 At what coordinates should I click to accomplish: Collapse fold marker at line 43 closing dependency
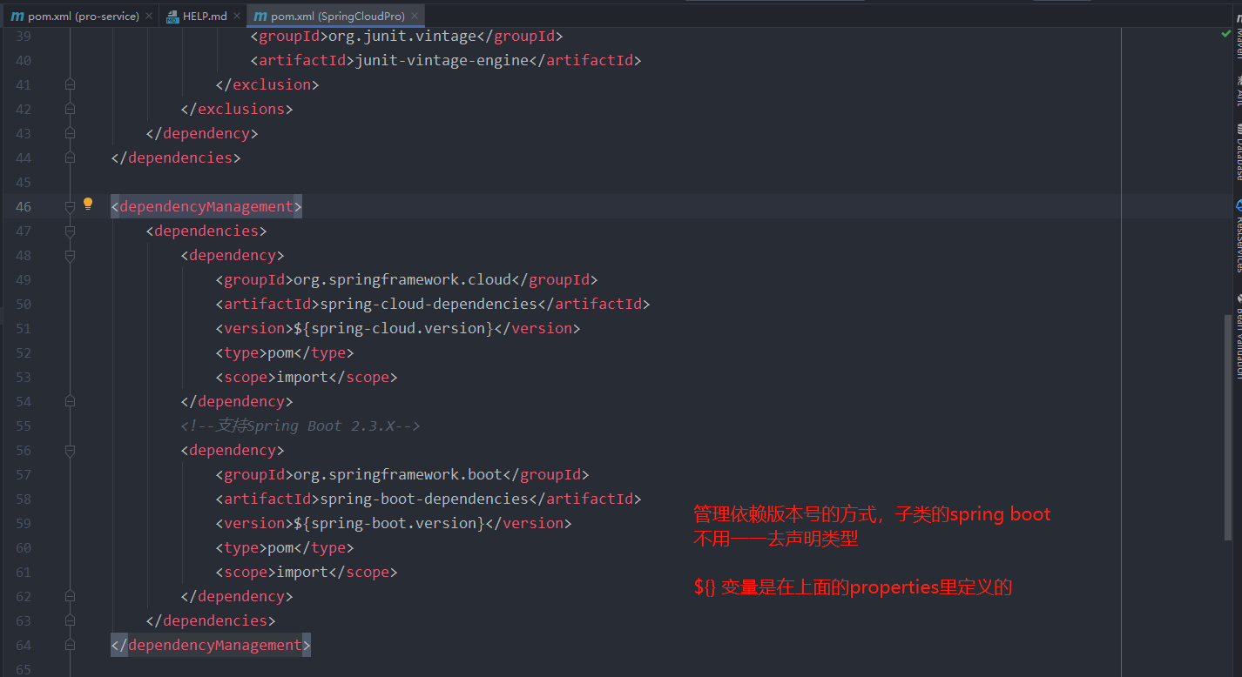pyautogui.click(x=71, y=133)
